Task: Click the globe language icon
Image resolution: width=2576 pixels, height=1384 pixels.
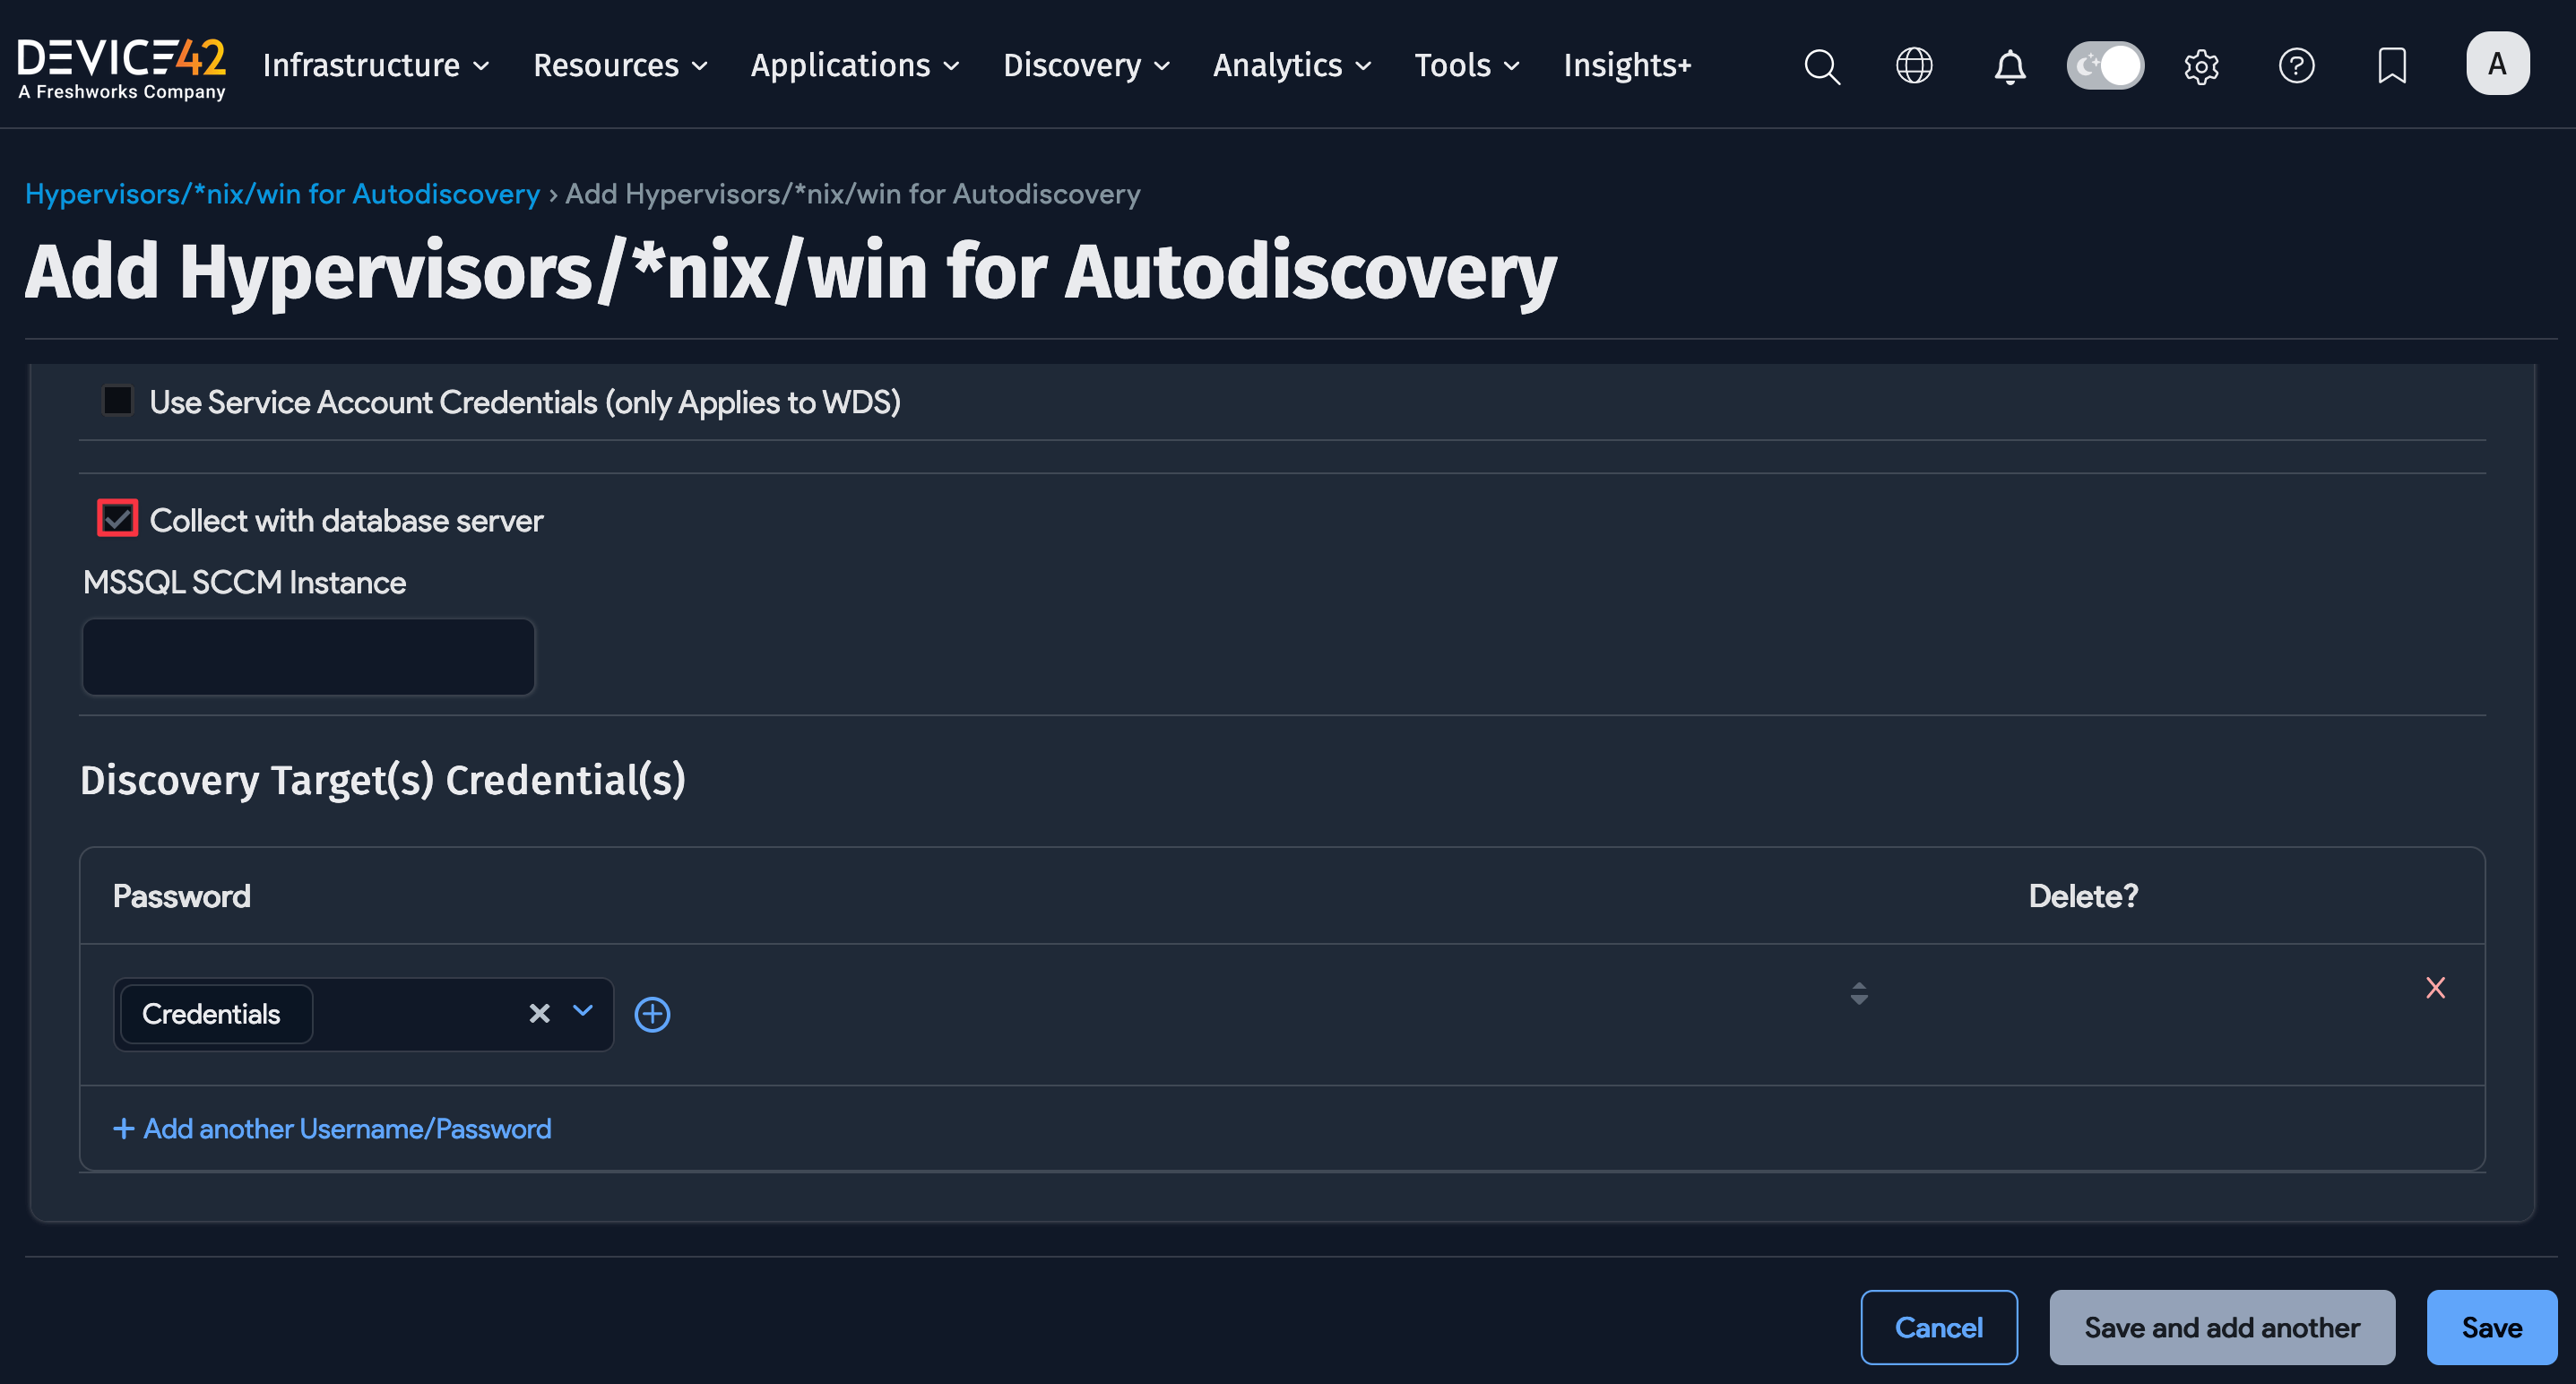Action: coord(1914,66)
